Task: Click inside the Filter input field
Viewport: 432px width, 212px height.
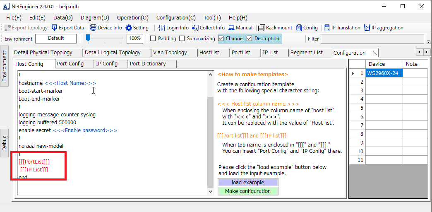Action: click(x=372, y=39)
